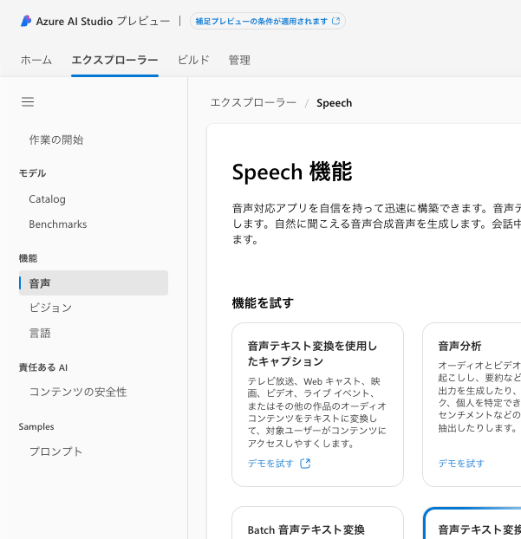Click external link icon in preview terms badge
The height and width of the screenshot is (539, 521).
336,21
